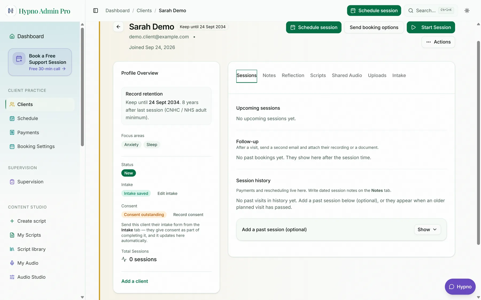The width and height of the screenshot is (481, 300).
Task: Switch to the Uploads tab
Action: coord(377,75)
